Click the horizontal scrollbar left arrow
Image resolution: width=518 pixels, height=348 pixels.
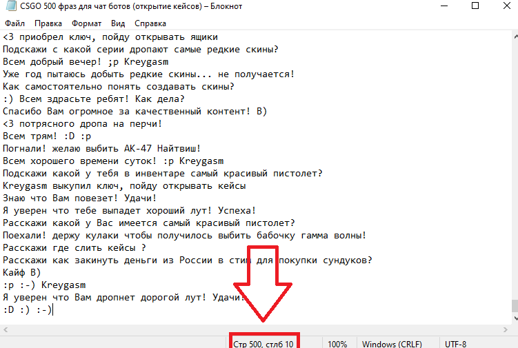(6, 329)
